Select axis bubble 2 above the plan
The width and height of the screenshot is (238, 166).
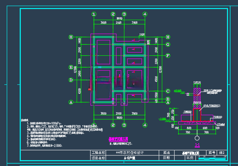click(x=113, y=14)
